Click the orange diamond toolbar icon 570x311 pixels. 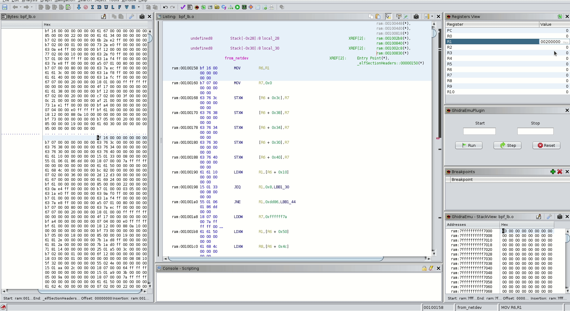[x=251, y=7]
